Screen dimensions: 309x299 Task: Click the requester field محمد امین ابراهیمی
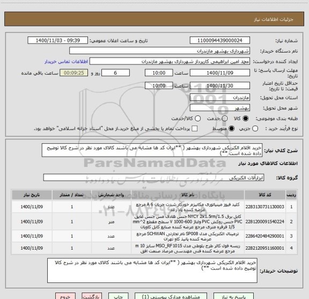(170, 61)
